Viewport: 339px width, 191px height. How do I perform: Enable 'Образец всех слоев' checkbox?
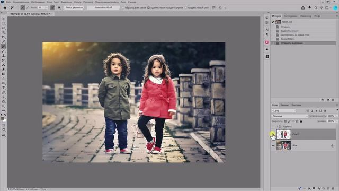123,8
